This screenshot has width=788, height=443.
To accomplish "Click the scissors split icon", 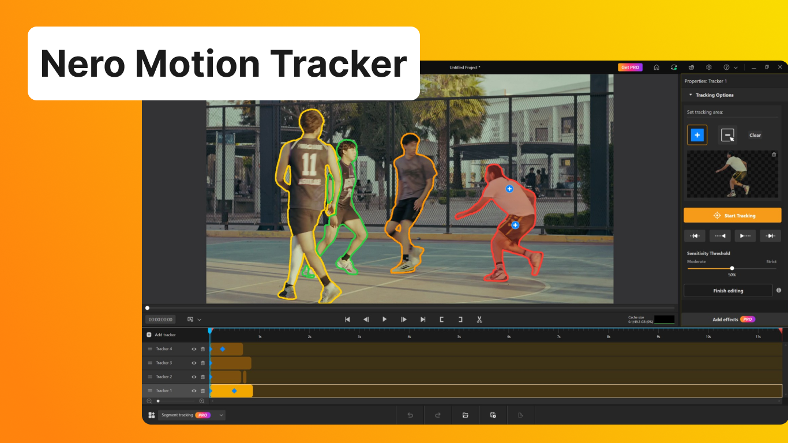I will click(x=479, y=319).
